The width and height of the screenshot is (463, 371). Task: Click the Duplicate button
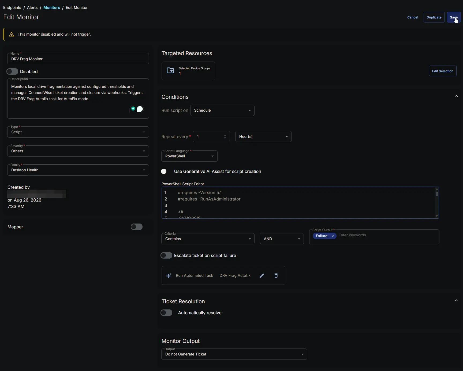click(x=434, y=17)
